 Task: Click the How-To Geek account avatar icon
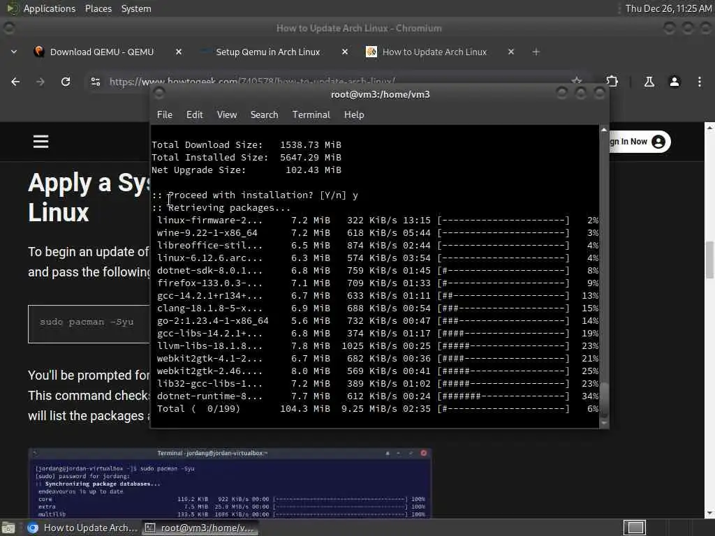point(658,142)
